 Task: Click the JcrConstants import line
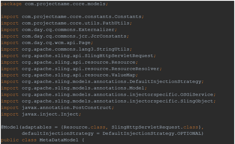pyautogui.click(x=65, y=36)
